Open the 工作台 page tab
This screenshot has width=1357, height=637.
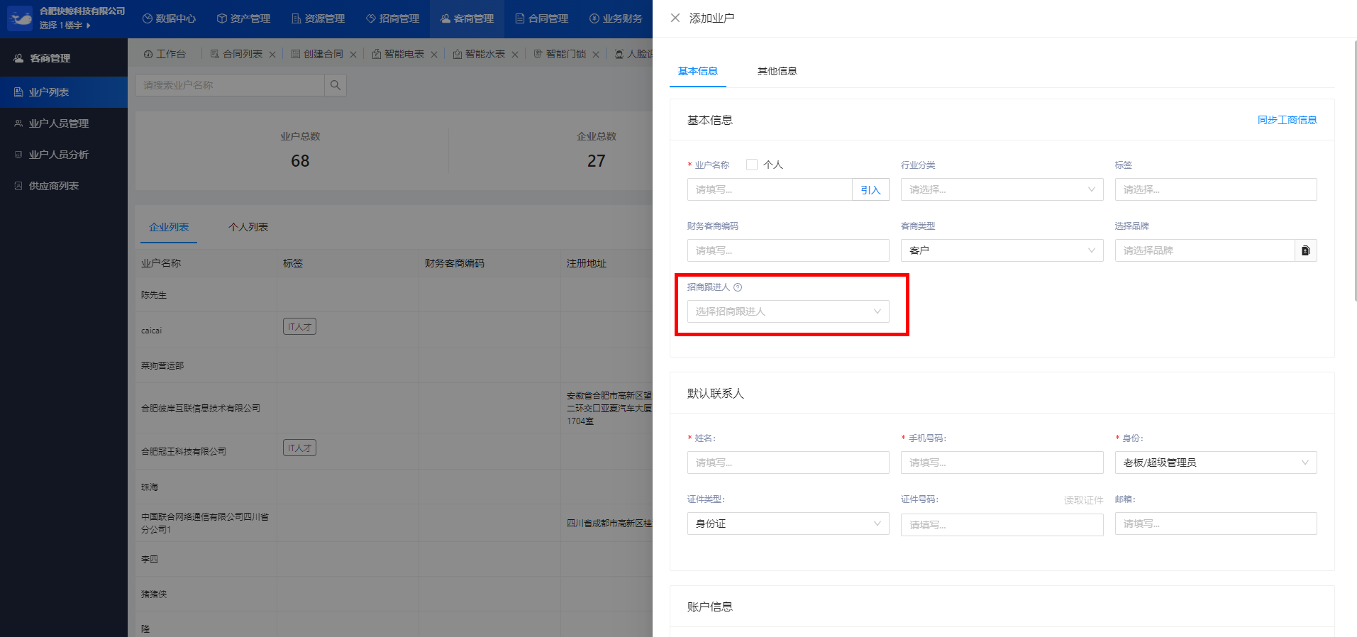click(165, 54)
